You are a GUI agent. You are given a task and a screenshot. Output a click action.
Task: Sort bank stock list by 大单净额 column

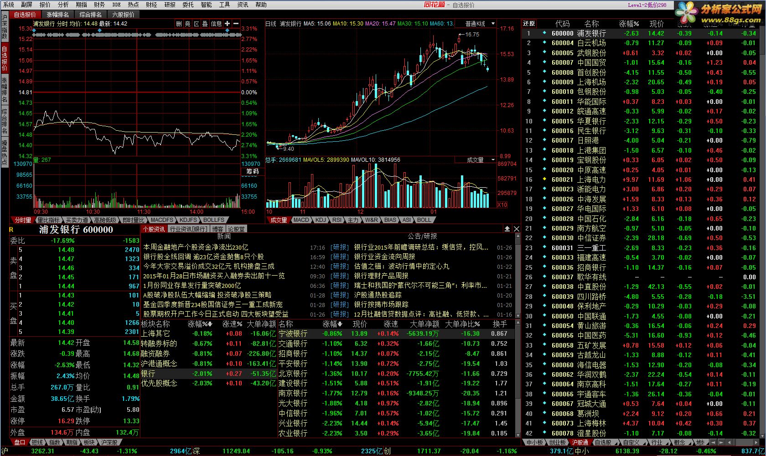pyautogui.click(x=424, y=324)
